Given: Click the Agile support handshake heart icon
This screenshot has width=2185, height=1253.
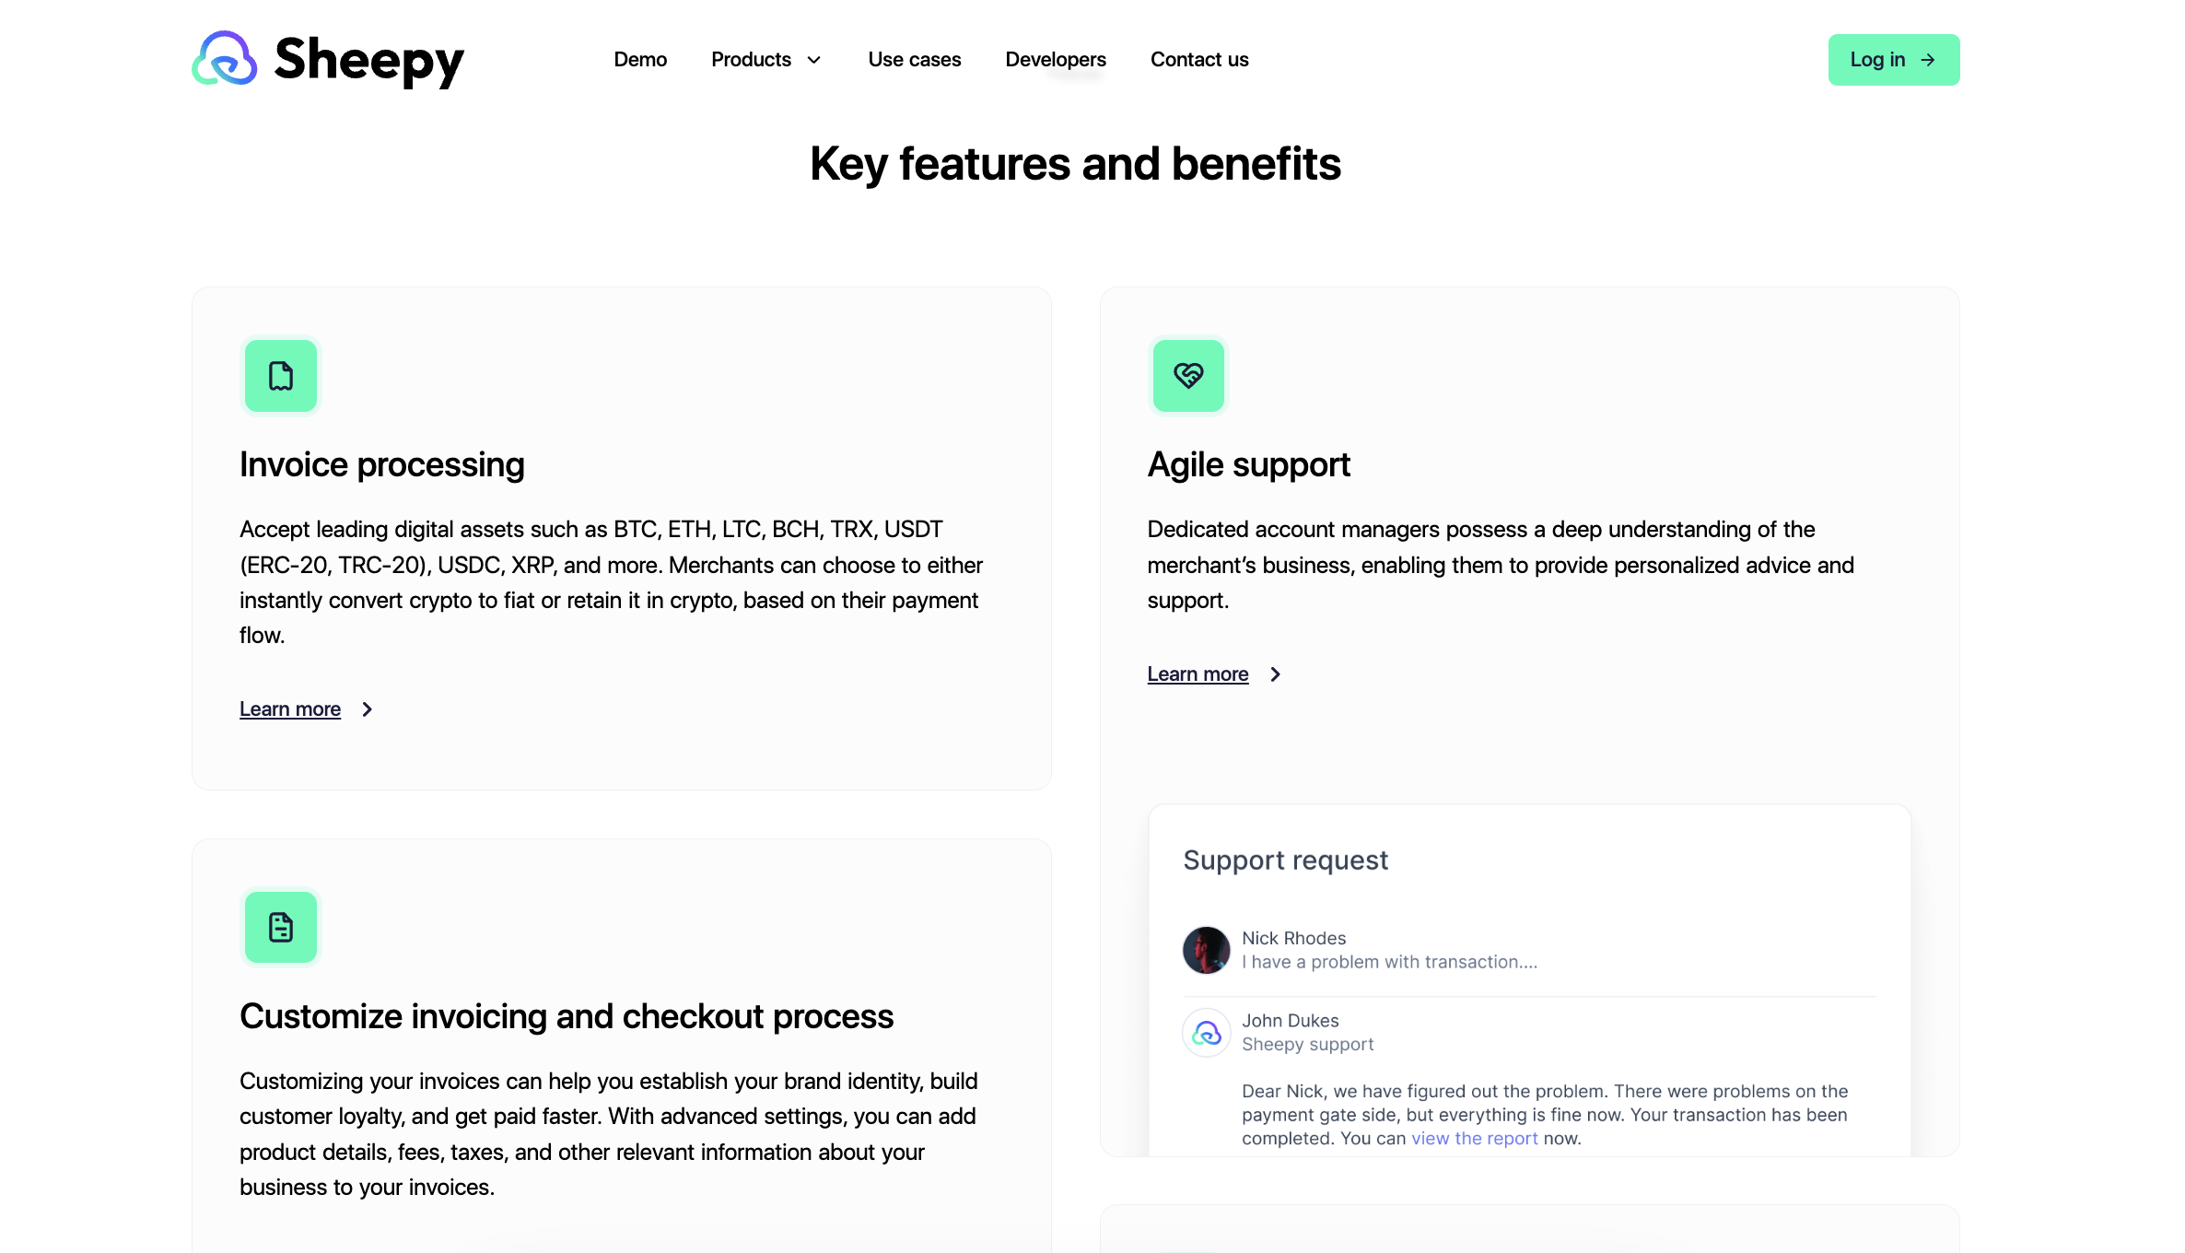Looking at the screenshot, I should tap(1188, 376).
